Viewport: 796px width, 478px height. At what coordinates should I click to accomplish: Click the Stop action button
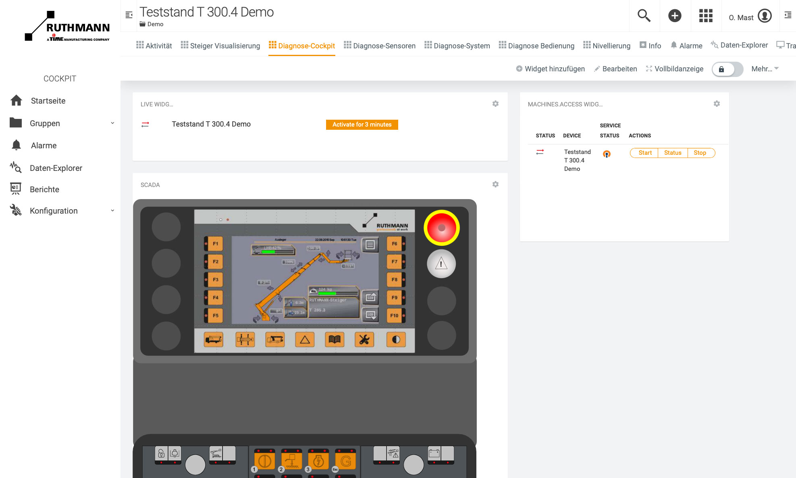[700, 153]
